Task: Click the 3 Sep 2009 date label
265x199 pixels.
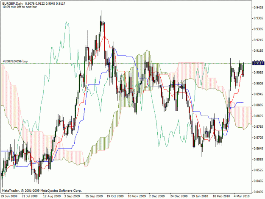Action: [72, 196]
